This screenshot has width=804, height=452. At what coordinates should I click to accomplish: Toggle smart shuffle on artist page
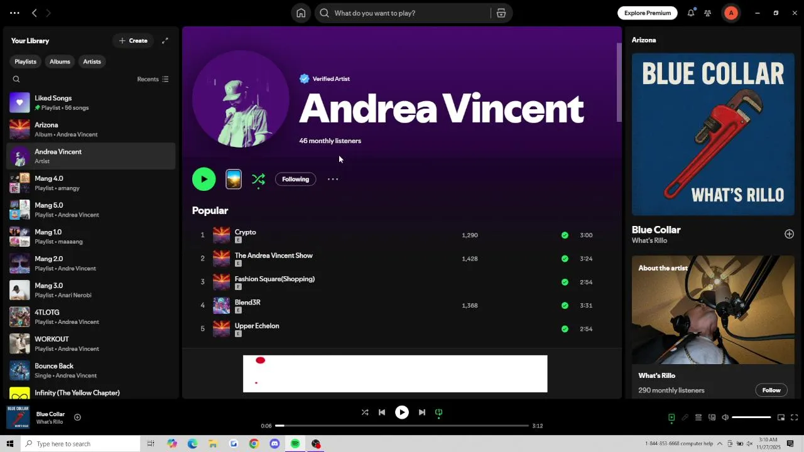click(x=258, y=180)
